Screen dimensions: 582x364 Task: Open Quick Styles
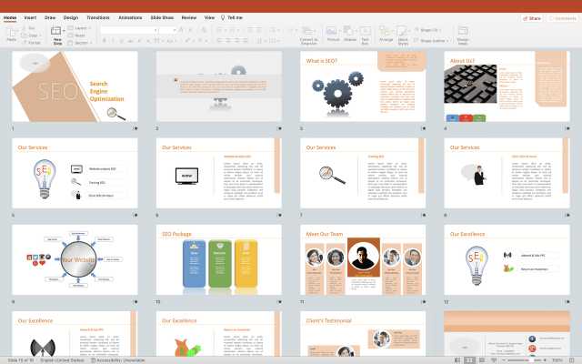tap(404, 33)
